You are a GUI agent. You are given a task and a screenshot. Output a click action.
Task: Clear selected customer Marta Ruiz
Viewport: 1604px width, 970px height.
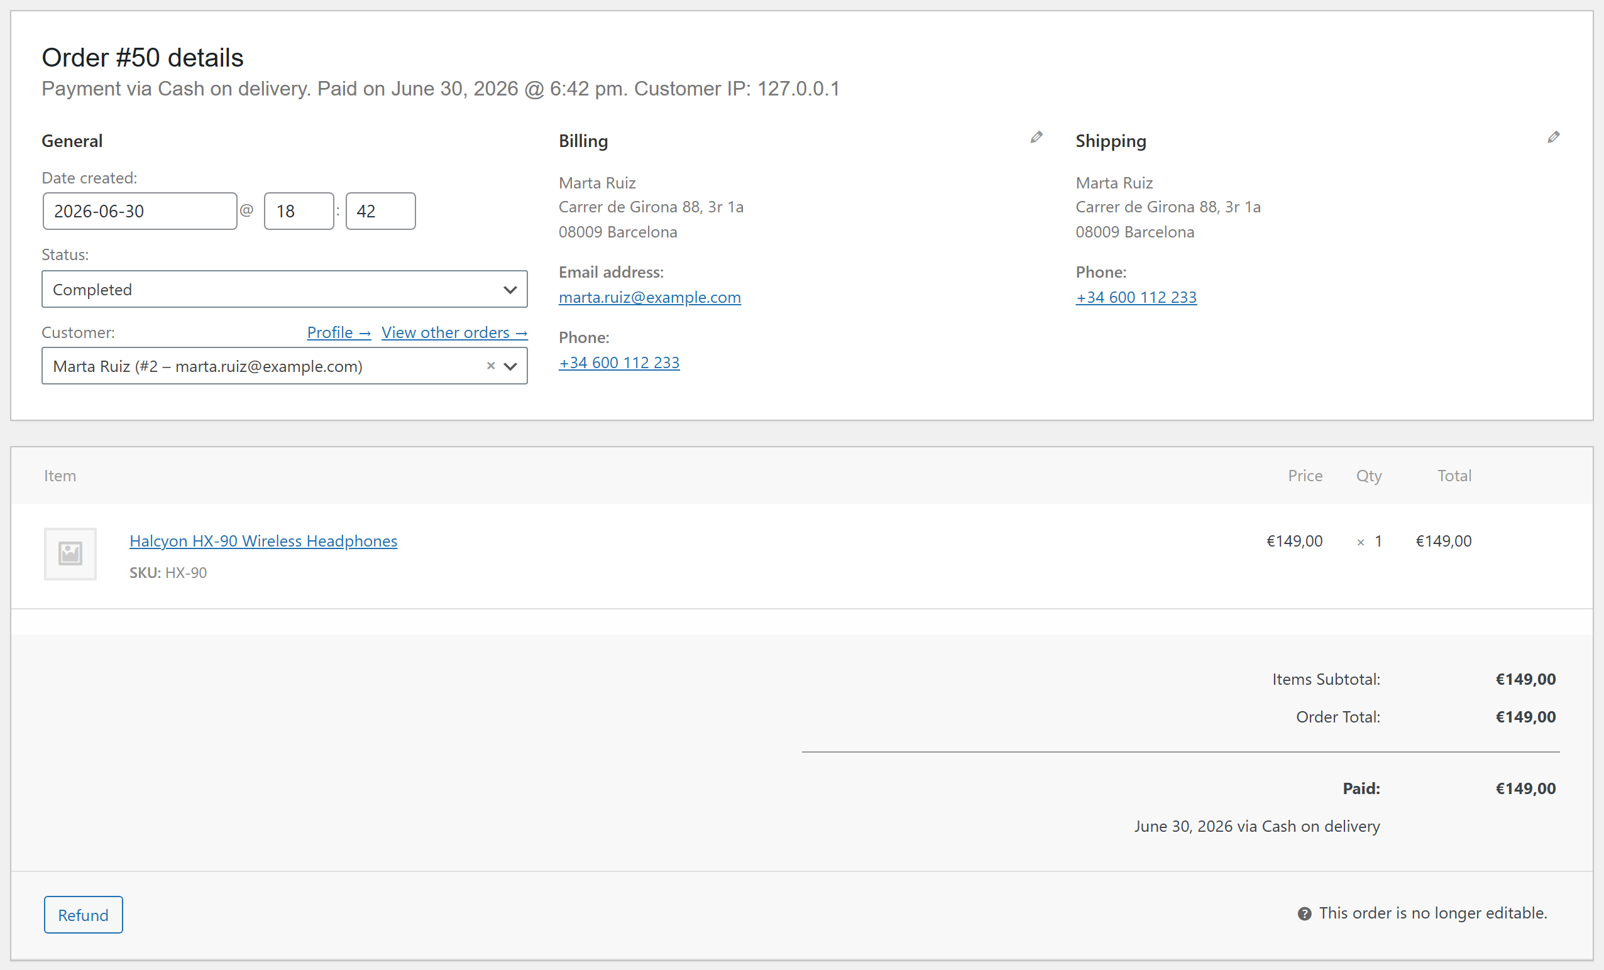tap(491, 366)
